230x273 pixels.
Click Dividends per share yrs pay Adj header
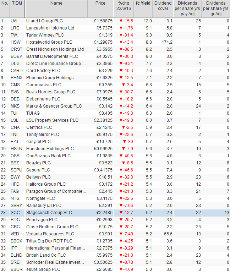pos(187,9)
